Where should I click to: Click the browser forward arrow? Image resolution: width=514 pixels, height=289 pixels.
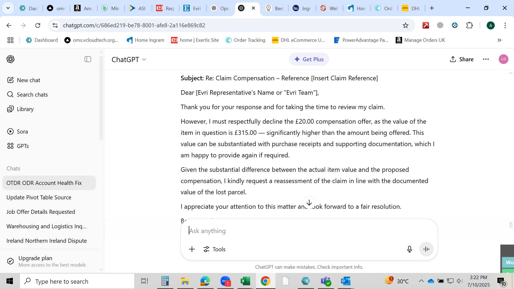tap(23, 25)
